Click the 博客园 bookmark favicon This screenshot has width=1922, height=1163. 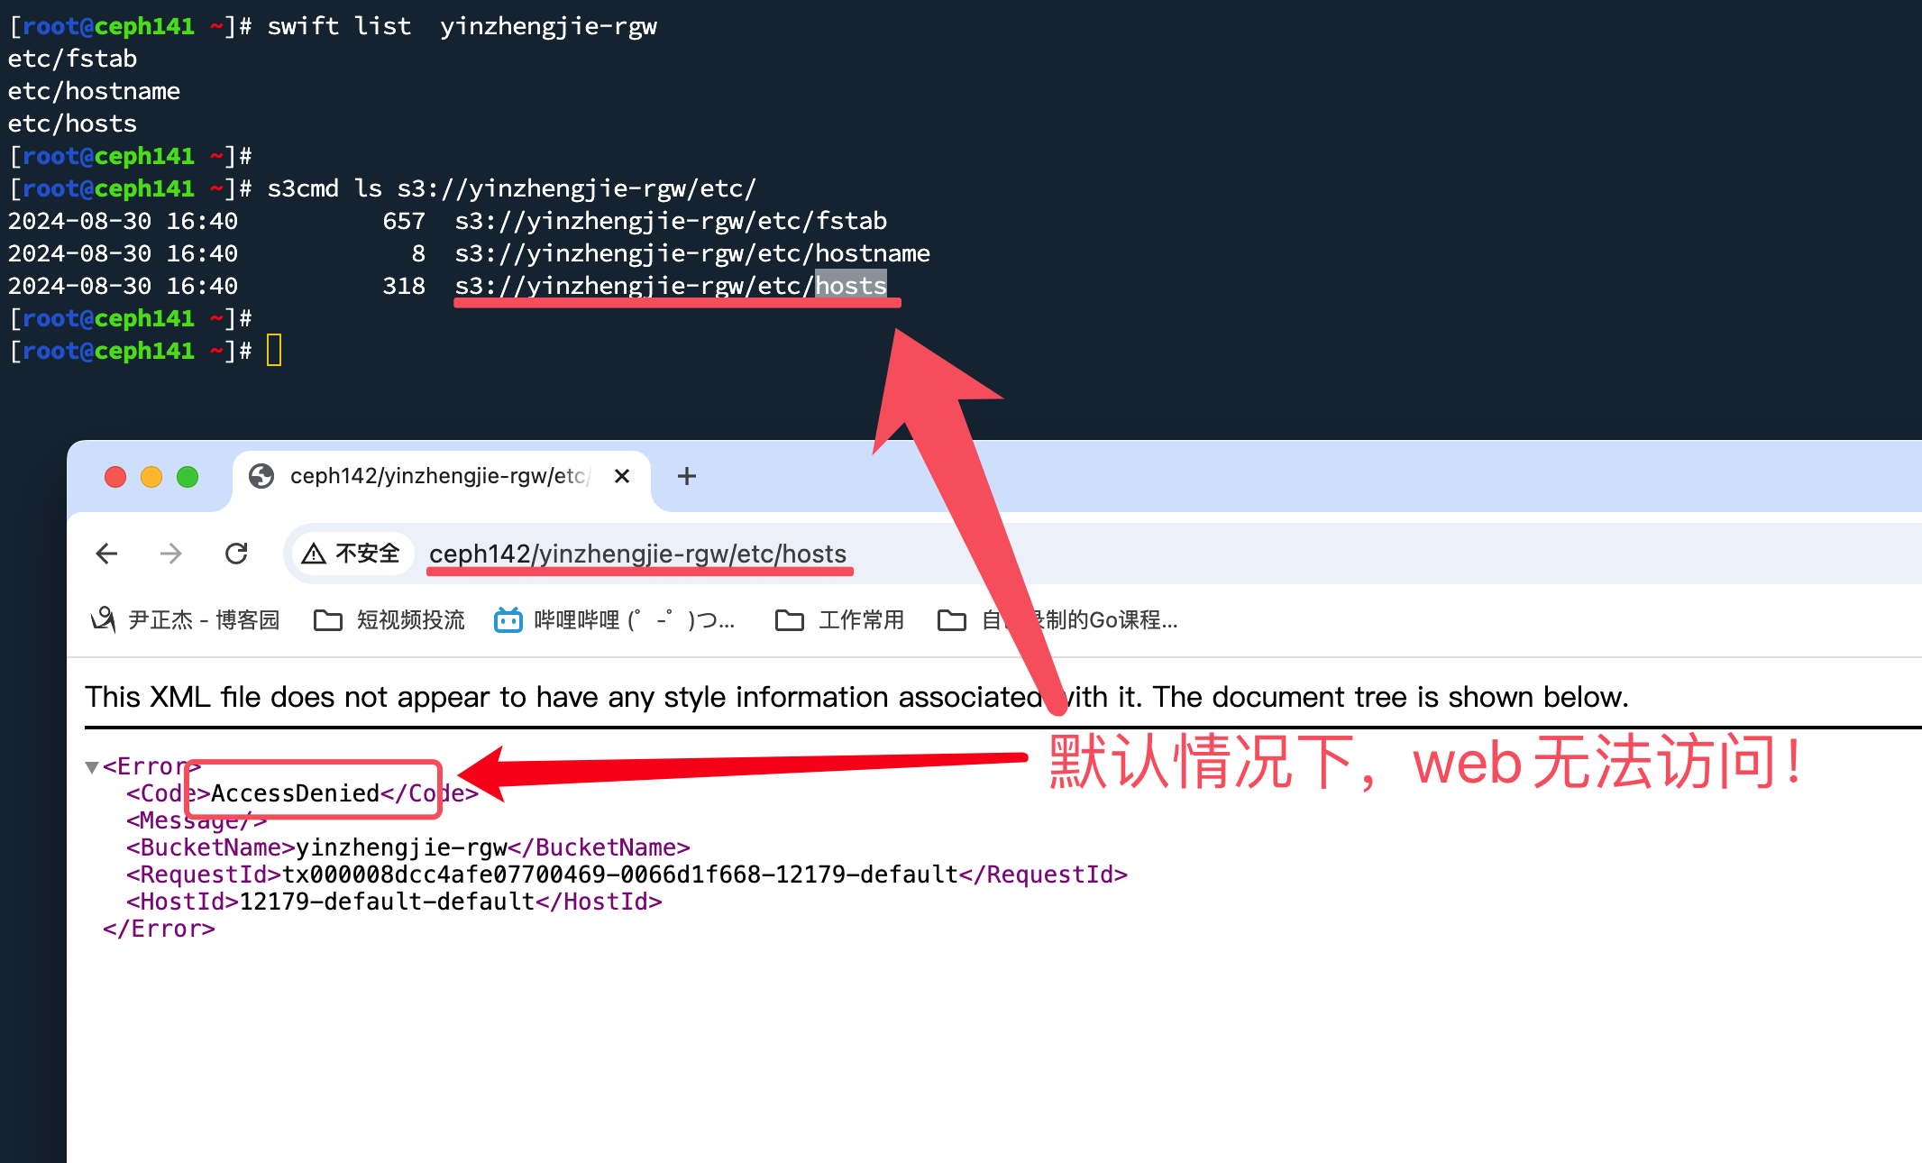[x=103, y=619]
